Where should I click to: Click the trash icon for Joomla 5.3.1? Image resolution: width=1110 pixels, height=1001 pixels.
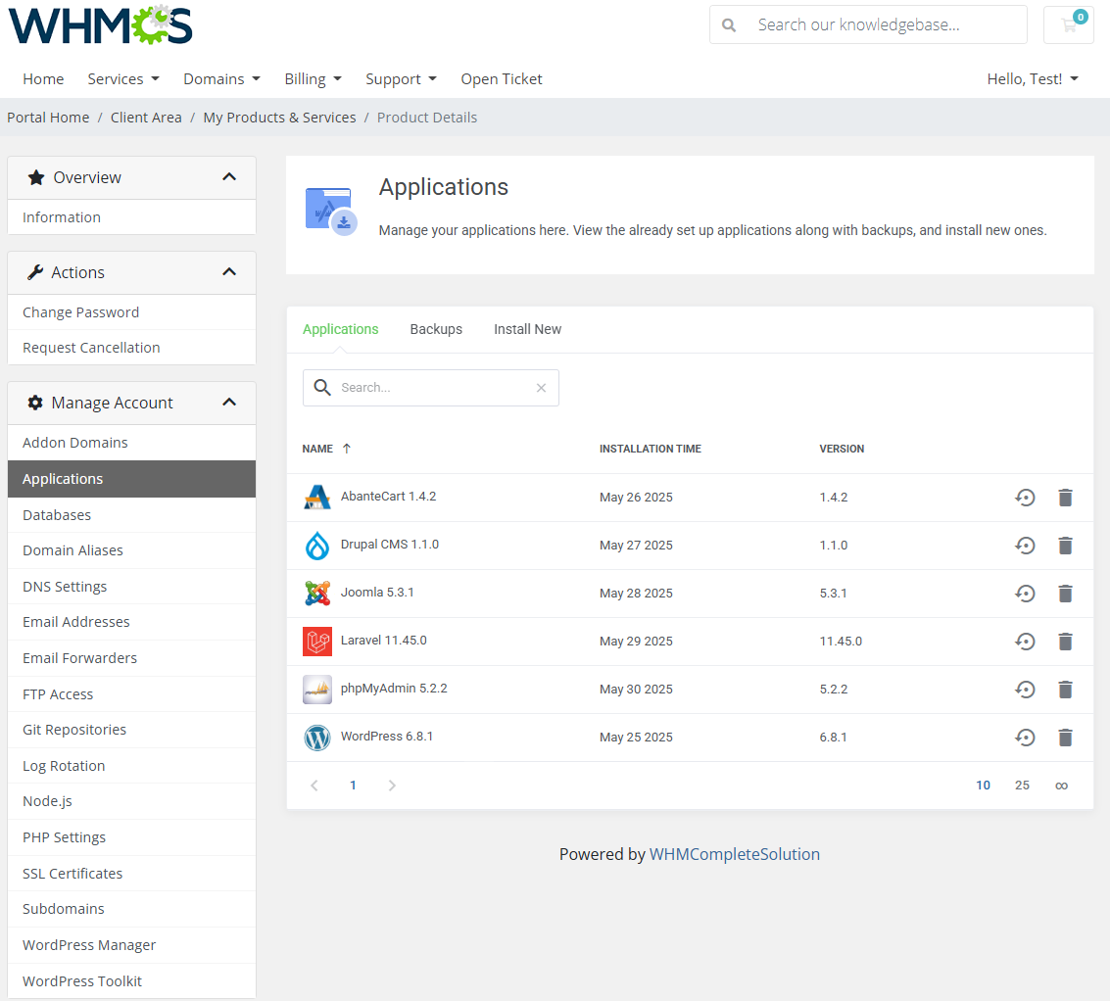(x=1066, y=594)
